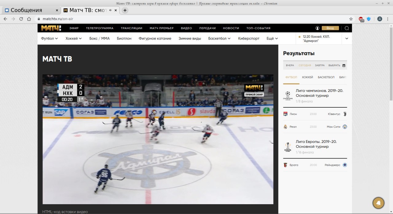The height and width of the screenshot is (214, 393).
Task: Open the red adblock extension icon
Action: (361, 19)
